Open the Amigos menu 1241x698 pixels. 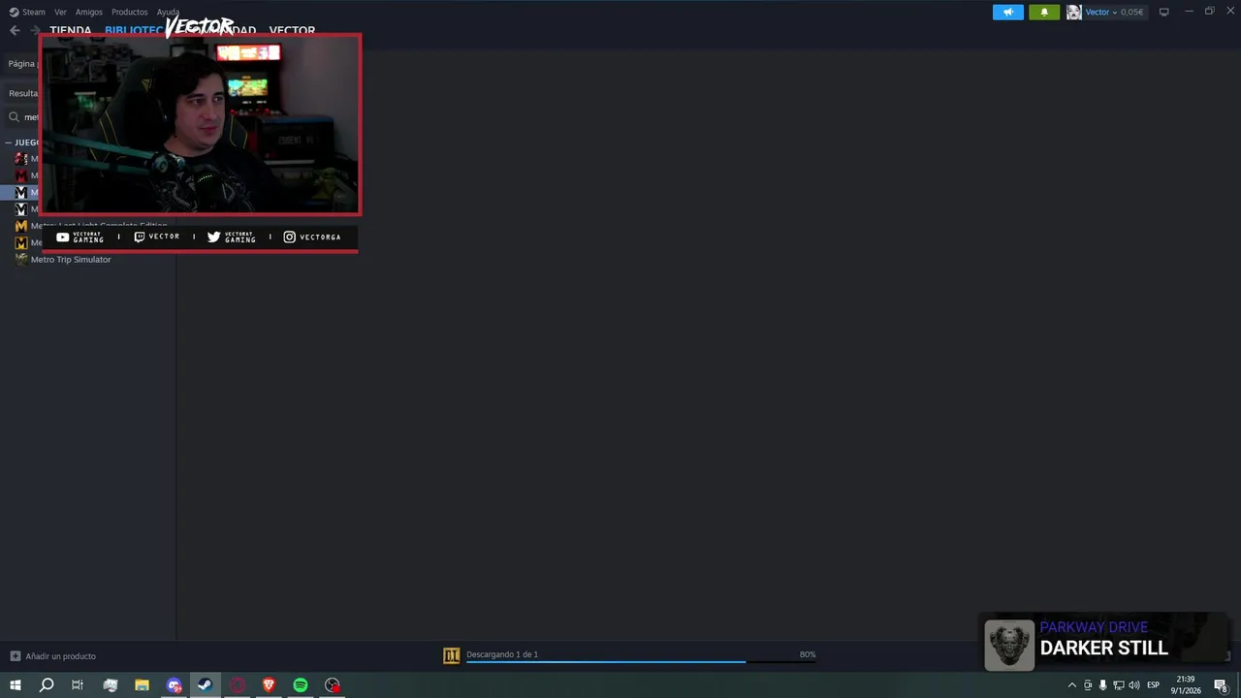click(88, 12)
